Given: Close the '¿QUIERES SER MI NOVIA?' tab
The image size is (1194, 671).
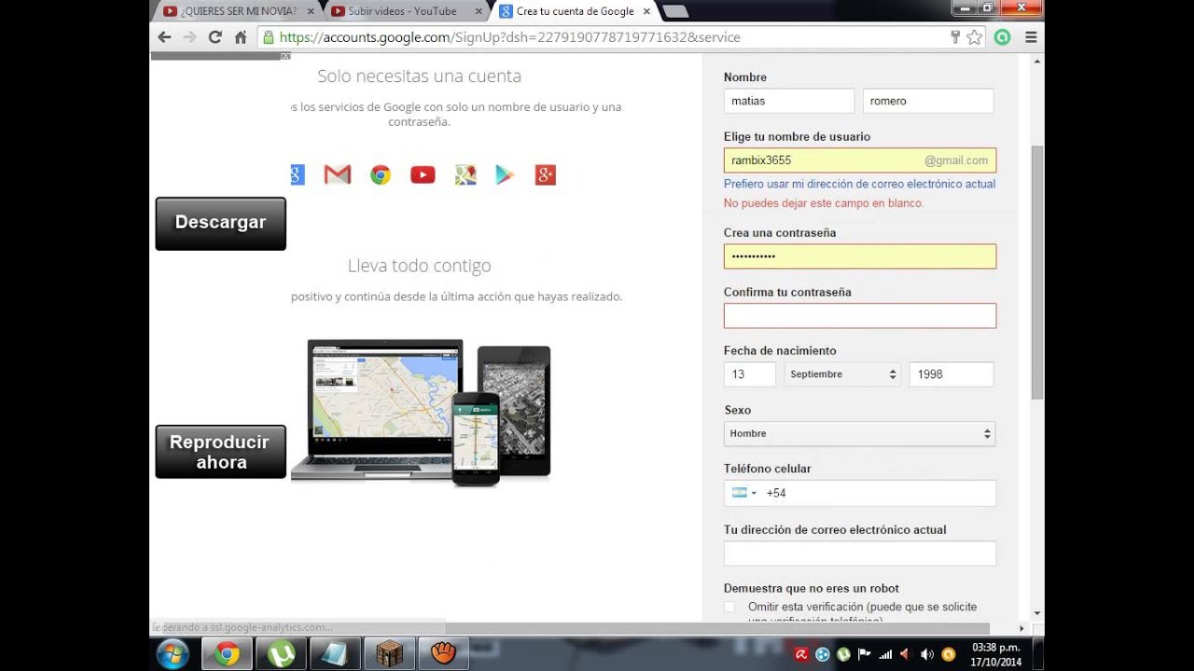Looking at the screenshot, I should [311, 11].
